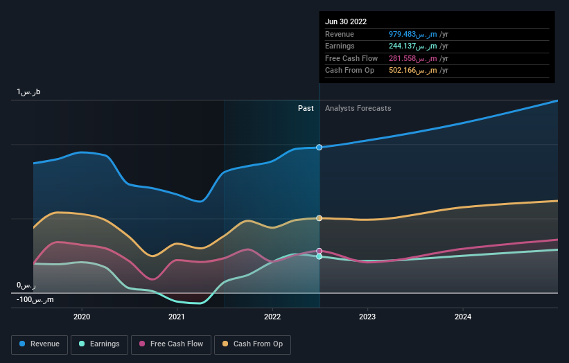
Task: Toggle the Earnings legend series
Action: [99, 344]
